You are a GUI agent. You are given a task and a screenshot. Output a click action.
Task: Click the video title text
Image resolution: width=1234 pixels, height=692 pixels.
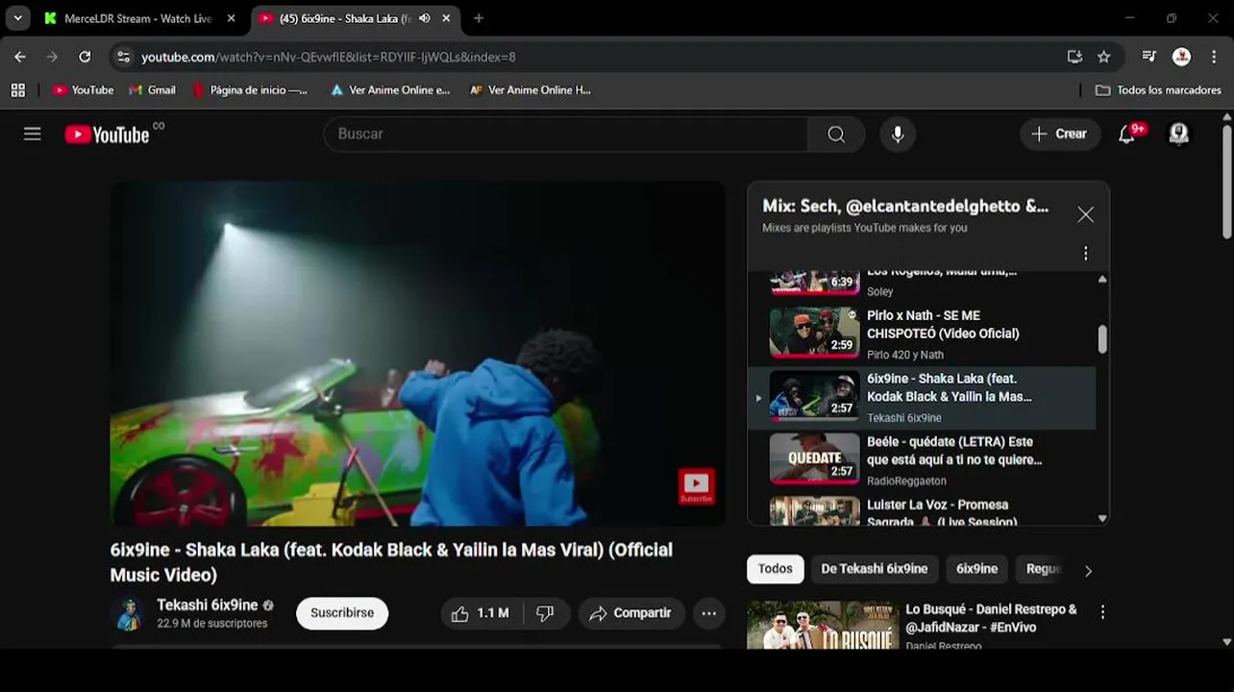[391, 562]
